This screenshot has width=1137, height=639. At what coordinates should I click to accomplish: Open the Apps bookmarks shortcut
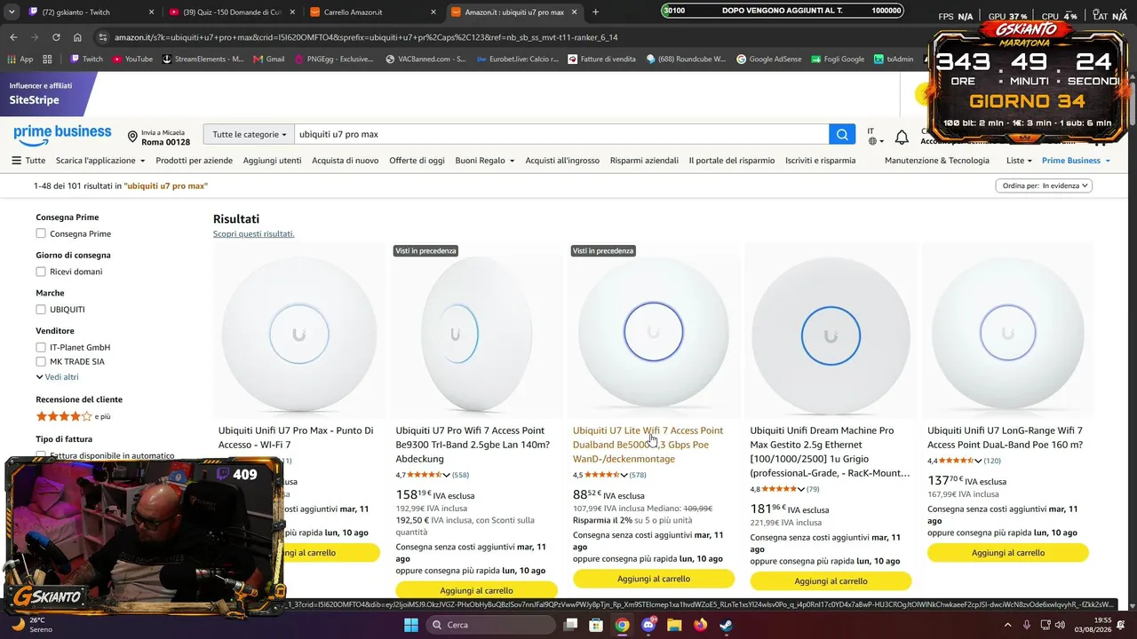click(20, 59)
